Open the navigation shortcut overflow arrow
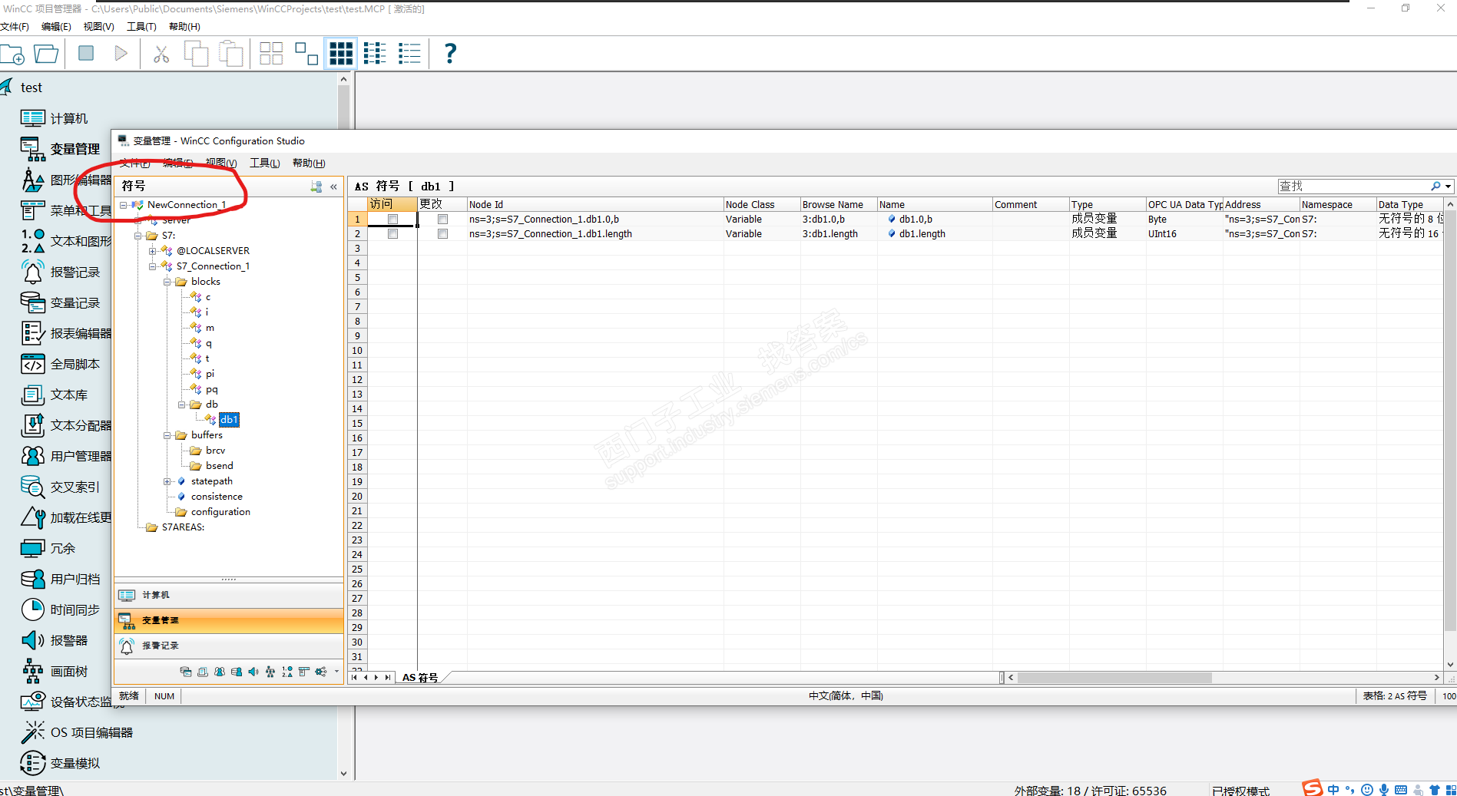1457x796 pixels. point(336,672)
